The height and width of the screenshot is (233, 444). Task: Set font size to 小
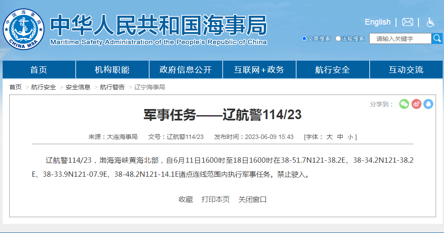(350, 137)
